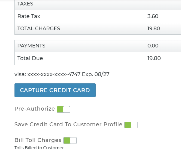Click the Bill Toll Charges label
Viewport: 181px width, 155px height.
38,140
